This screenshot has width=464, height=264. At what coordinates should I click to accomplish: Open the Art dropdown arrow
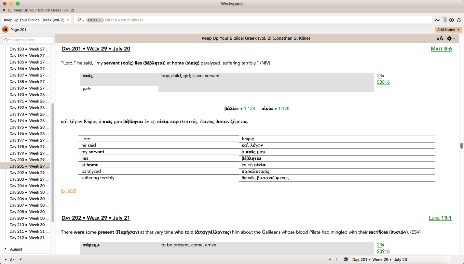[x=20, y=259]
